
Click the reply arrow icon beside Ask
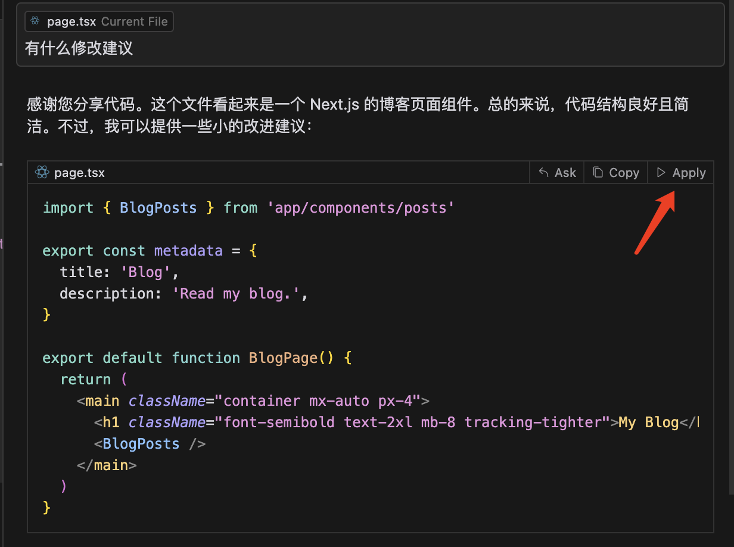click(543, 173)
